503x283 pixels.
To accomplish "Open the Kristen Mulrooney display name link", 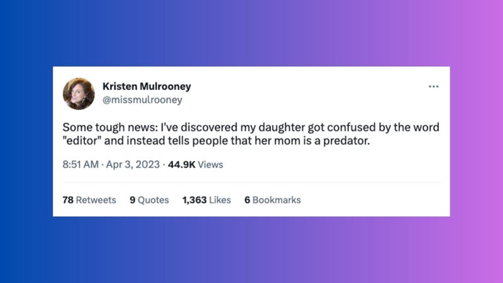I will (146, 86).
